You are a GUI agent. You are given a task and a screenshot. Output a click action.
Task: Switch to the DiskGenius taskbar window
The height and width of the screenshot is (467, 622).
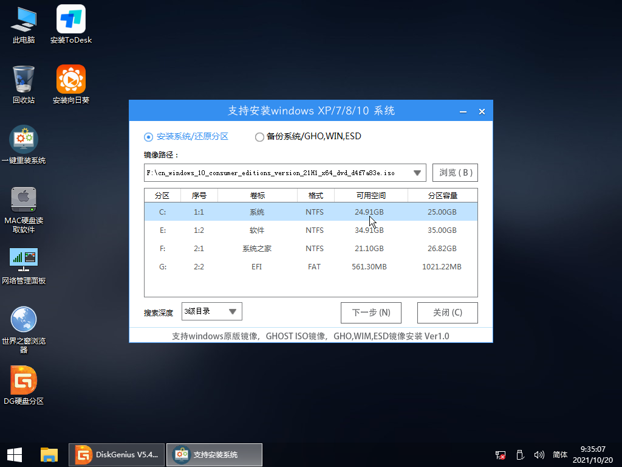pos(116,455)
